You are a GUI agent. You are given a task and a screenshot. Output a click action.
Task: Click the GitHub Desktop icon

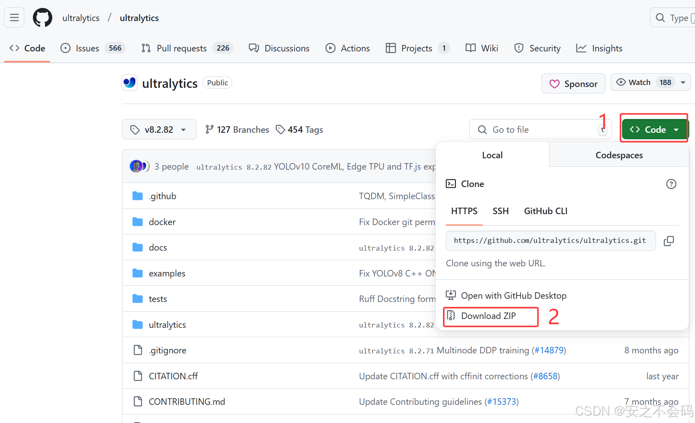(451, 295)
